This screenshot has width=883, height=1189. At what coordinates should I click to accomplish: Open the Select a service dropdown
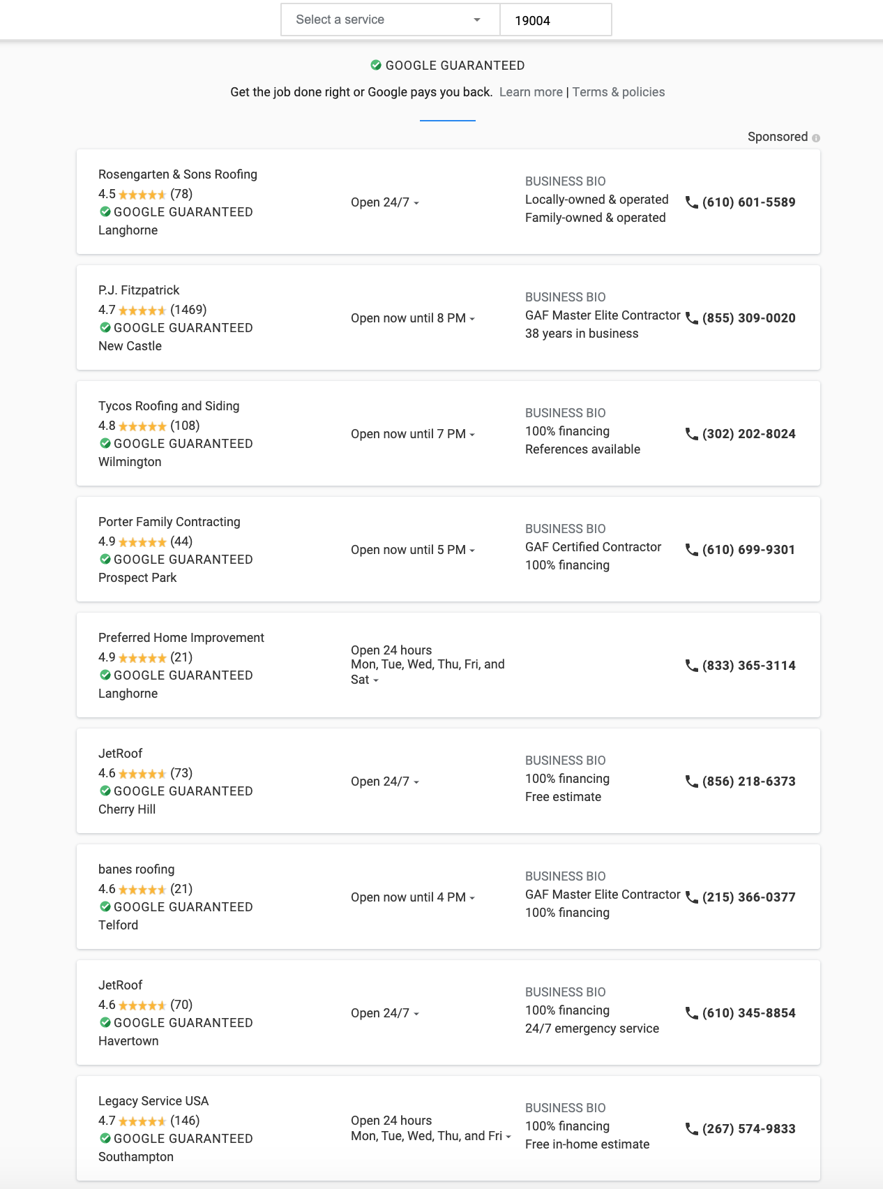[x=391, y=20]
